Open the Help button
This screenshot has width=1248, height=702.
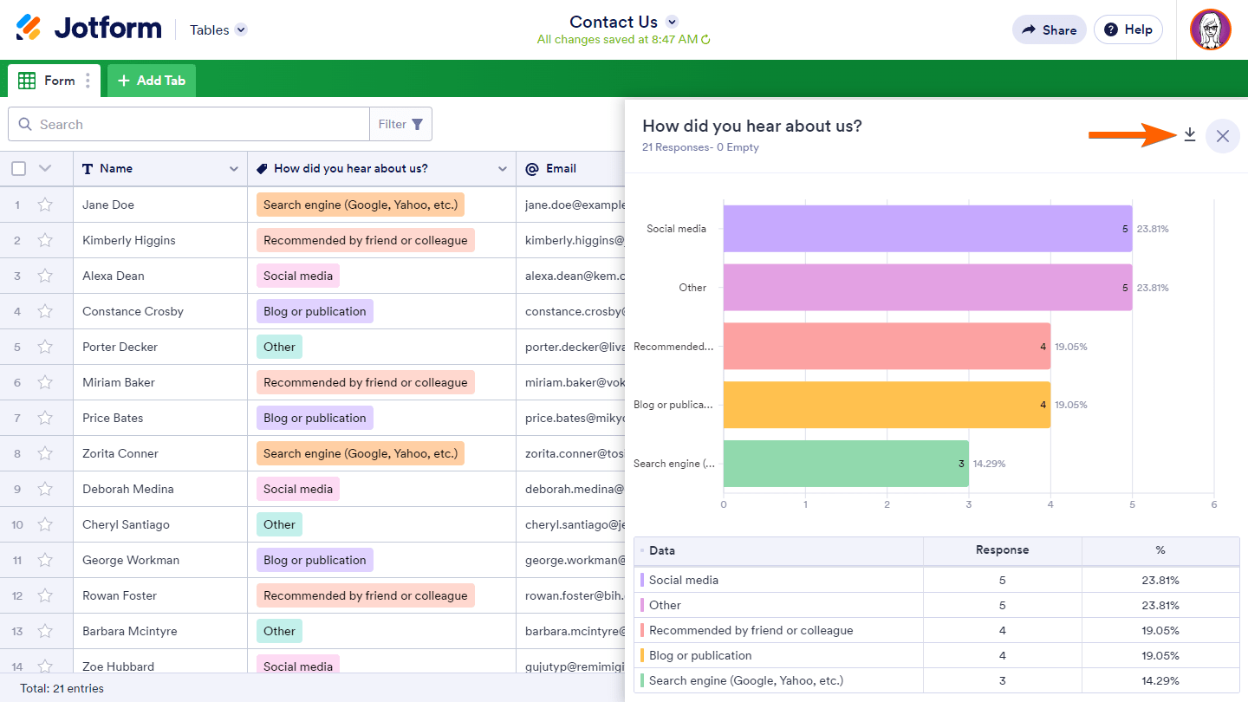coord(1128,29)
